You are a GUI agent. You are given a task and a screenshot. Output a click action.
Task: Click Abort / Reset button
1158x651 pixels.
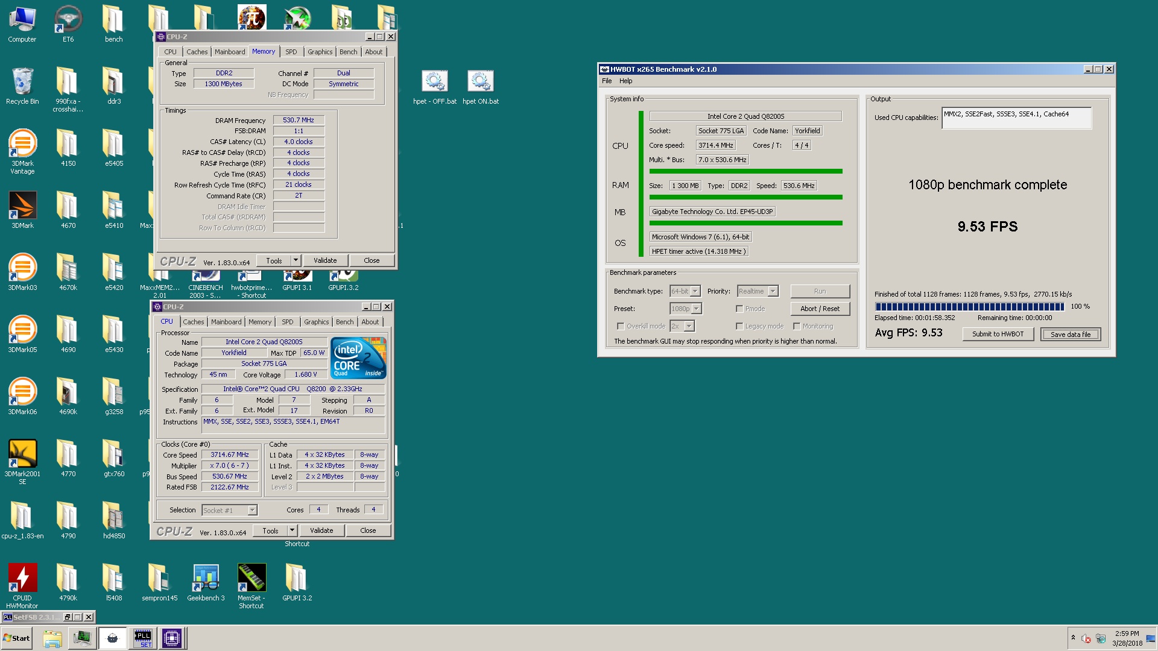[820, 309]
